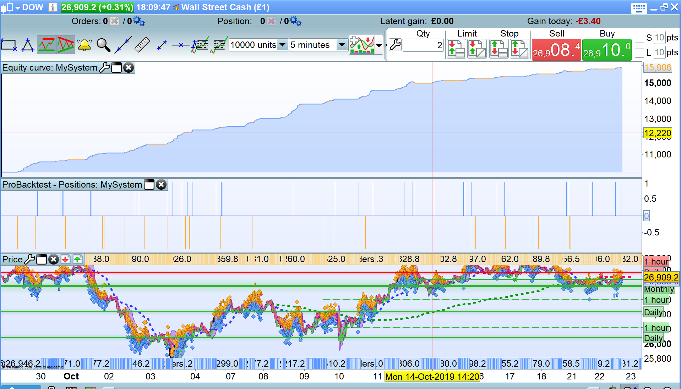The image size is (681, 389).
Task: Expand the indicator button dropdown arrow
Action: [x=379, y=45]
